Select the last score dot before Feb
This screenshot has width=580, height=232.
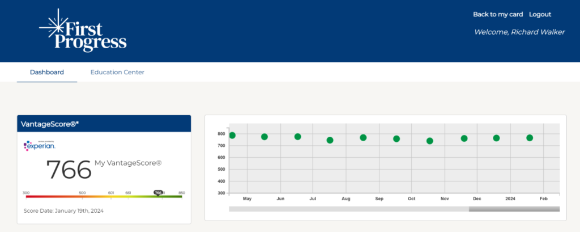(x=530, y=138)
